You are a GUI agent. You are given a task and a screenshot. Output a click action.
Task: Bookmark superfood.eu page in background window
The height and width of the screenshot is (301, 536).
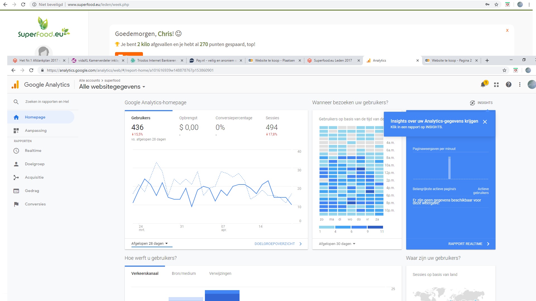[x=496, y=4]
